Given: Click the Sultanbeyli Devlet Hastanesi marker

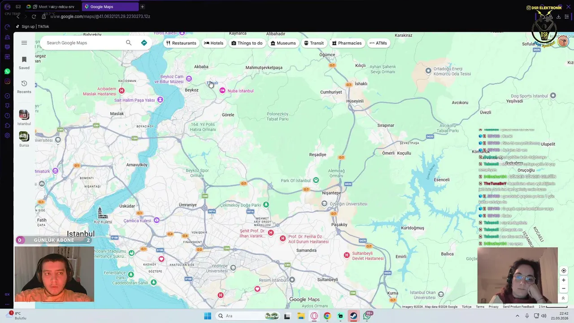Looking at the screenshot, I should tap(347, 255).
